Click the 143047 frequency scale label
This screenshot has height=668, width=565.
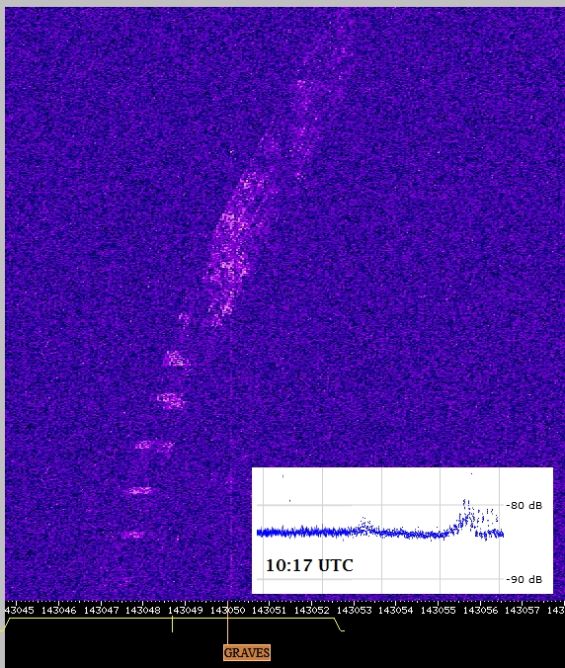pyautogui.click(x=101, y=611)
